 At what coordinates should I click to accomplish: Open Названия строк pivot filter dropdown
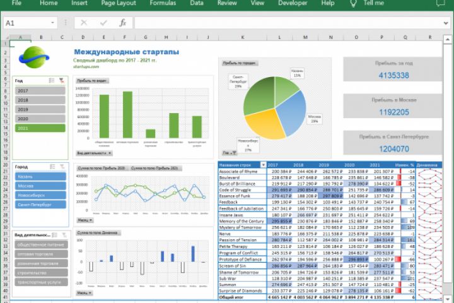tap(263, 165)
